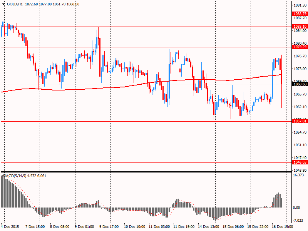308x231 pixels.
Task: Select the 1084.00 price scale value
Action: 300,31
